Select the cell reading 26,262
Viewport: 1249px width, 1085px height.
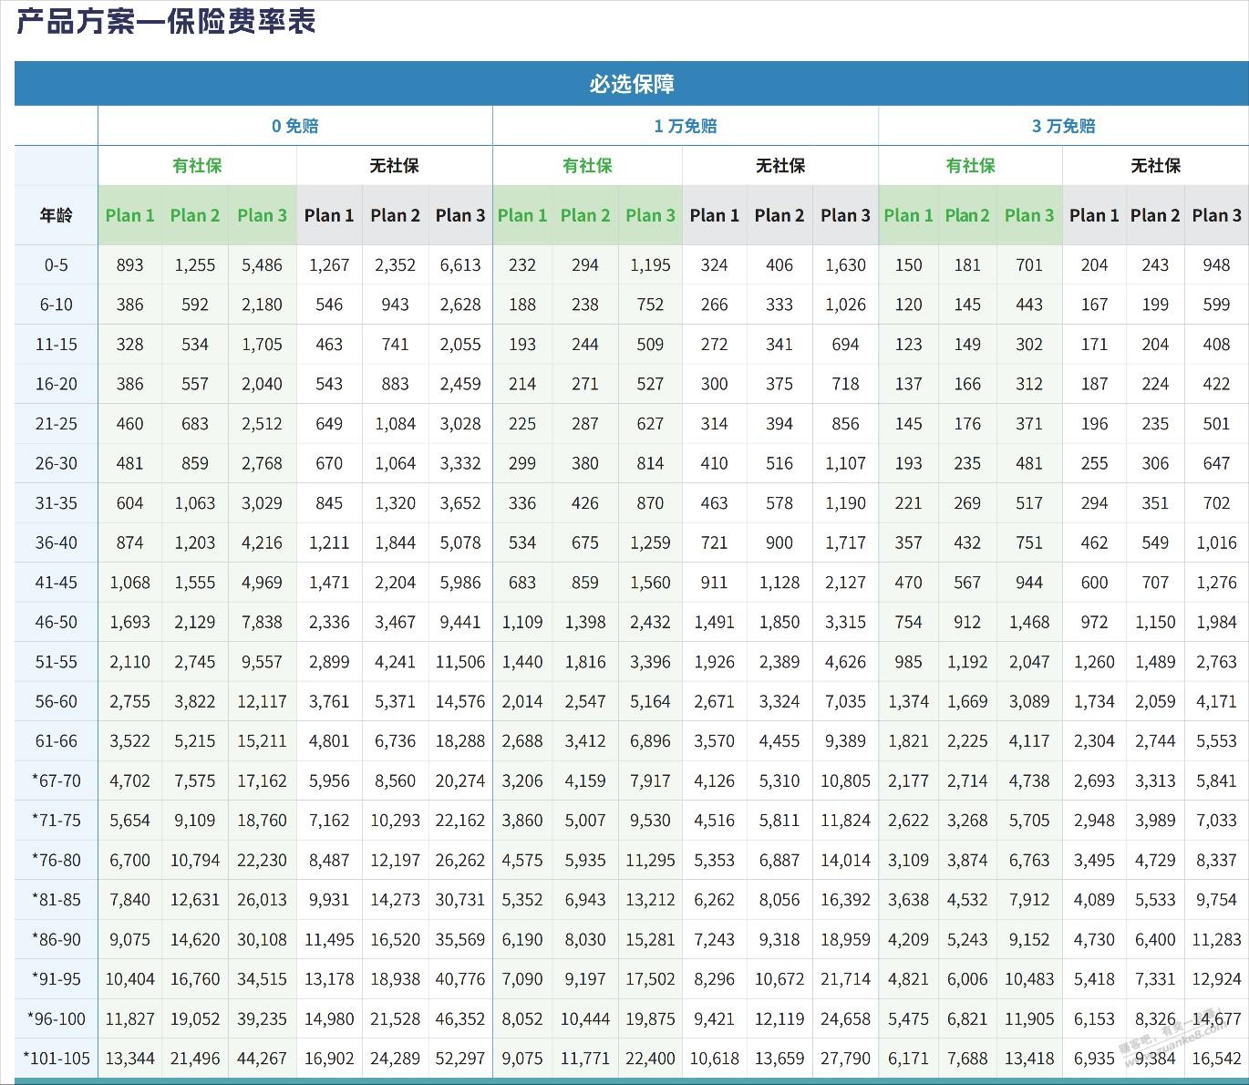pos(460,860)
